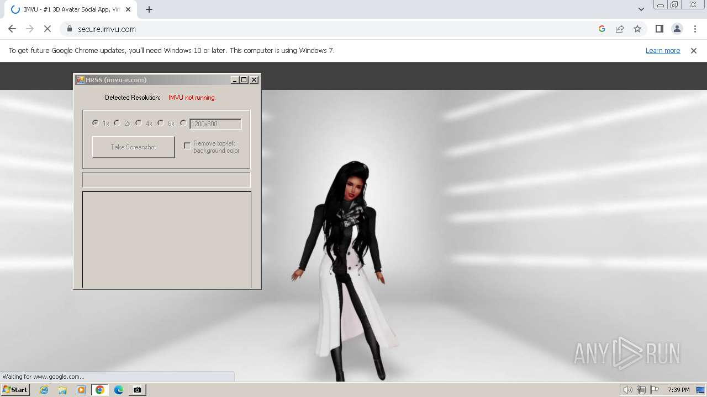Open the Windows Start menu

pos(15,389)
